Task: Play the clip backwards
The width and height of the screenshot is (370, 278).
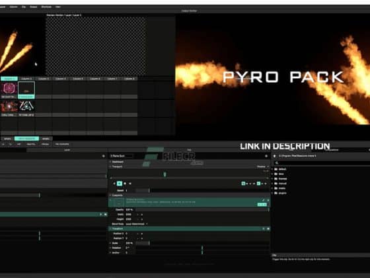Action: click(x=114, y=183)
